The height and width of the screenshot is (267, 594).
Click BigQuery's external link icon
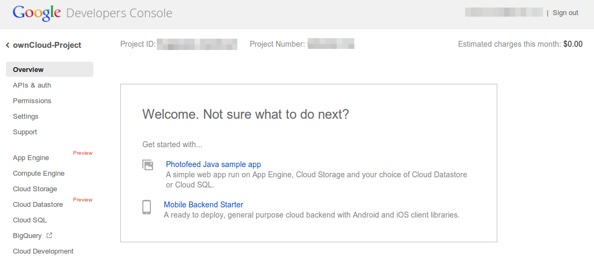(49, 235)
